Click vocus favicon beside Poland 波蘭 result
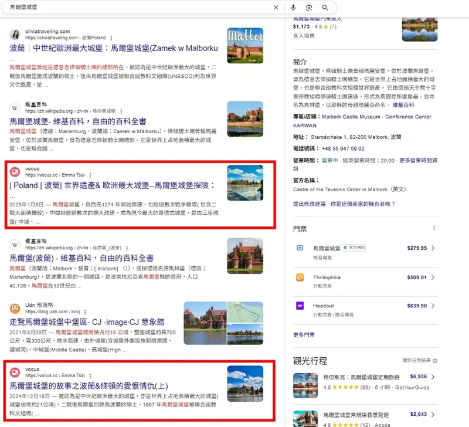Viewport: 469px width, 427px height. point(15,172)
